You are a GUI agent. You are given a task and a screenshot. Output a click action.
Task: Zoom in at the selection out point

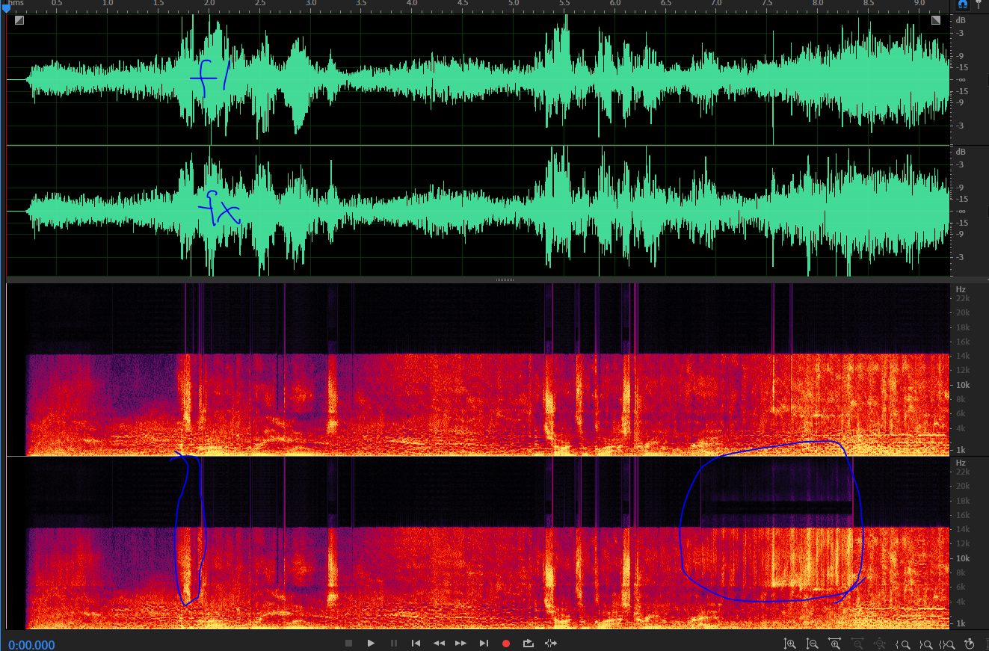[925, 644]
